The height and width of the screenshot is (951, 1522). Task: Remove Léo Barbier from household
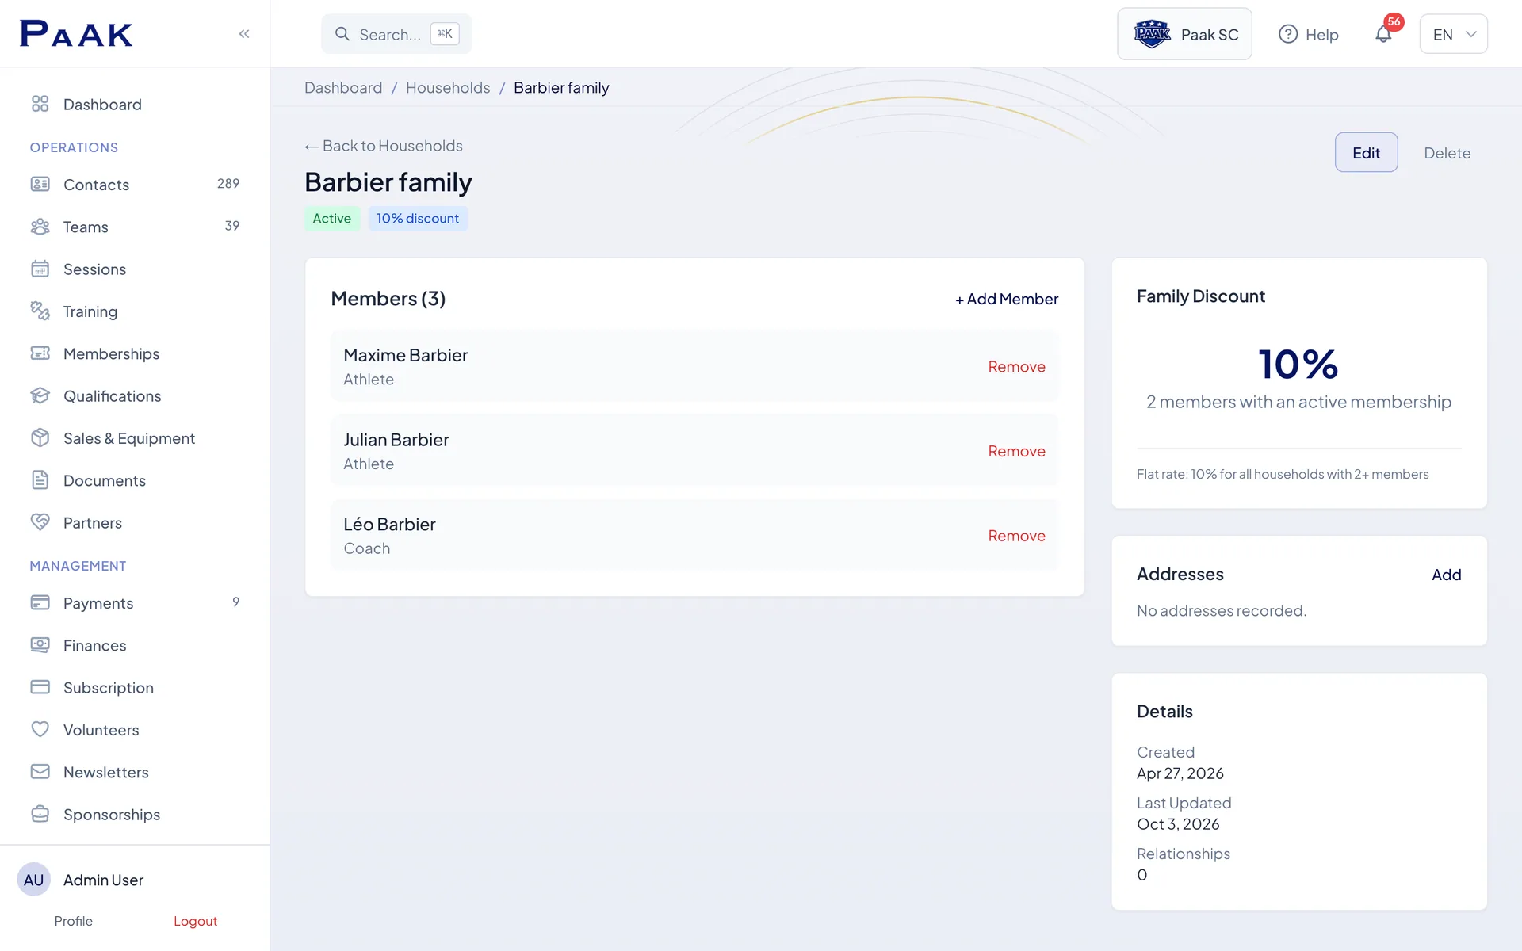[1016, 536]
